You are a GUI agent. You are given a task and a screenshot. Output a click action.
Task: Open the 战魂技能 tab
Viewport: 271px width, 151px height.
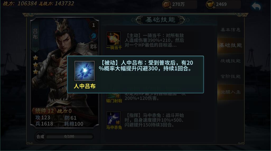pos(231,61)
